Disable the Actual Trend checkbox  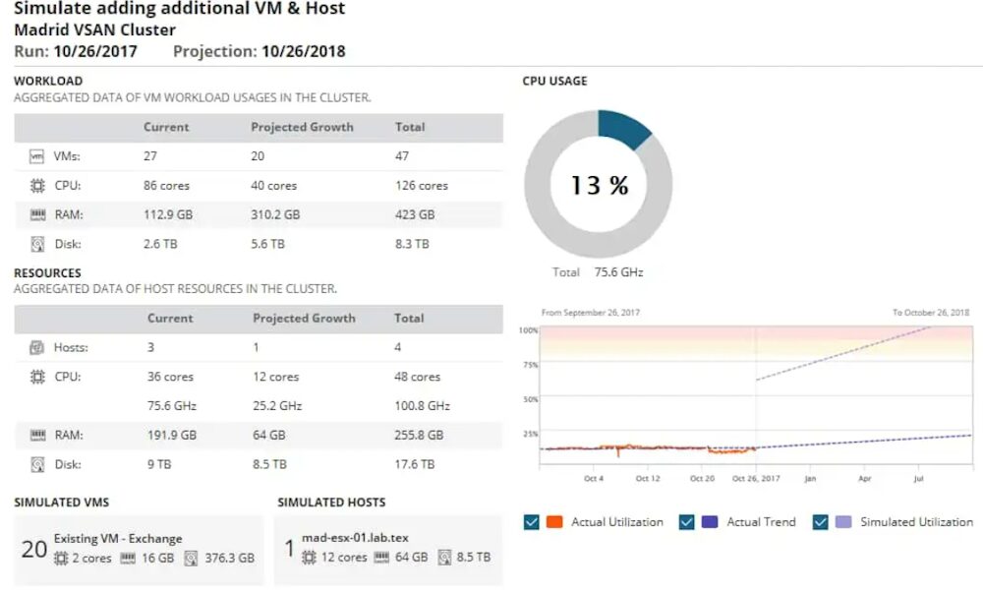click(686, 522)
